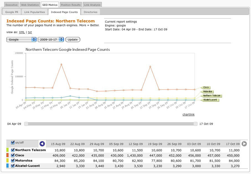251x174 pixels.
Task: Click the Cisco chart legend label
Action: 206,87
